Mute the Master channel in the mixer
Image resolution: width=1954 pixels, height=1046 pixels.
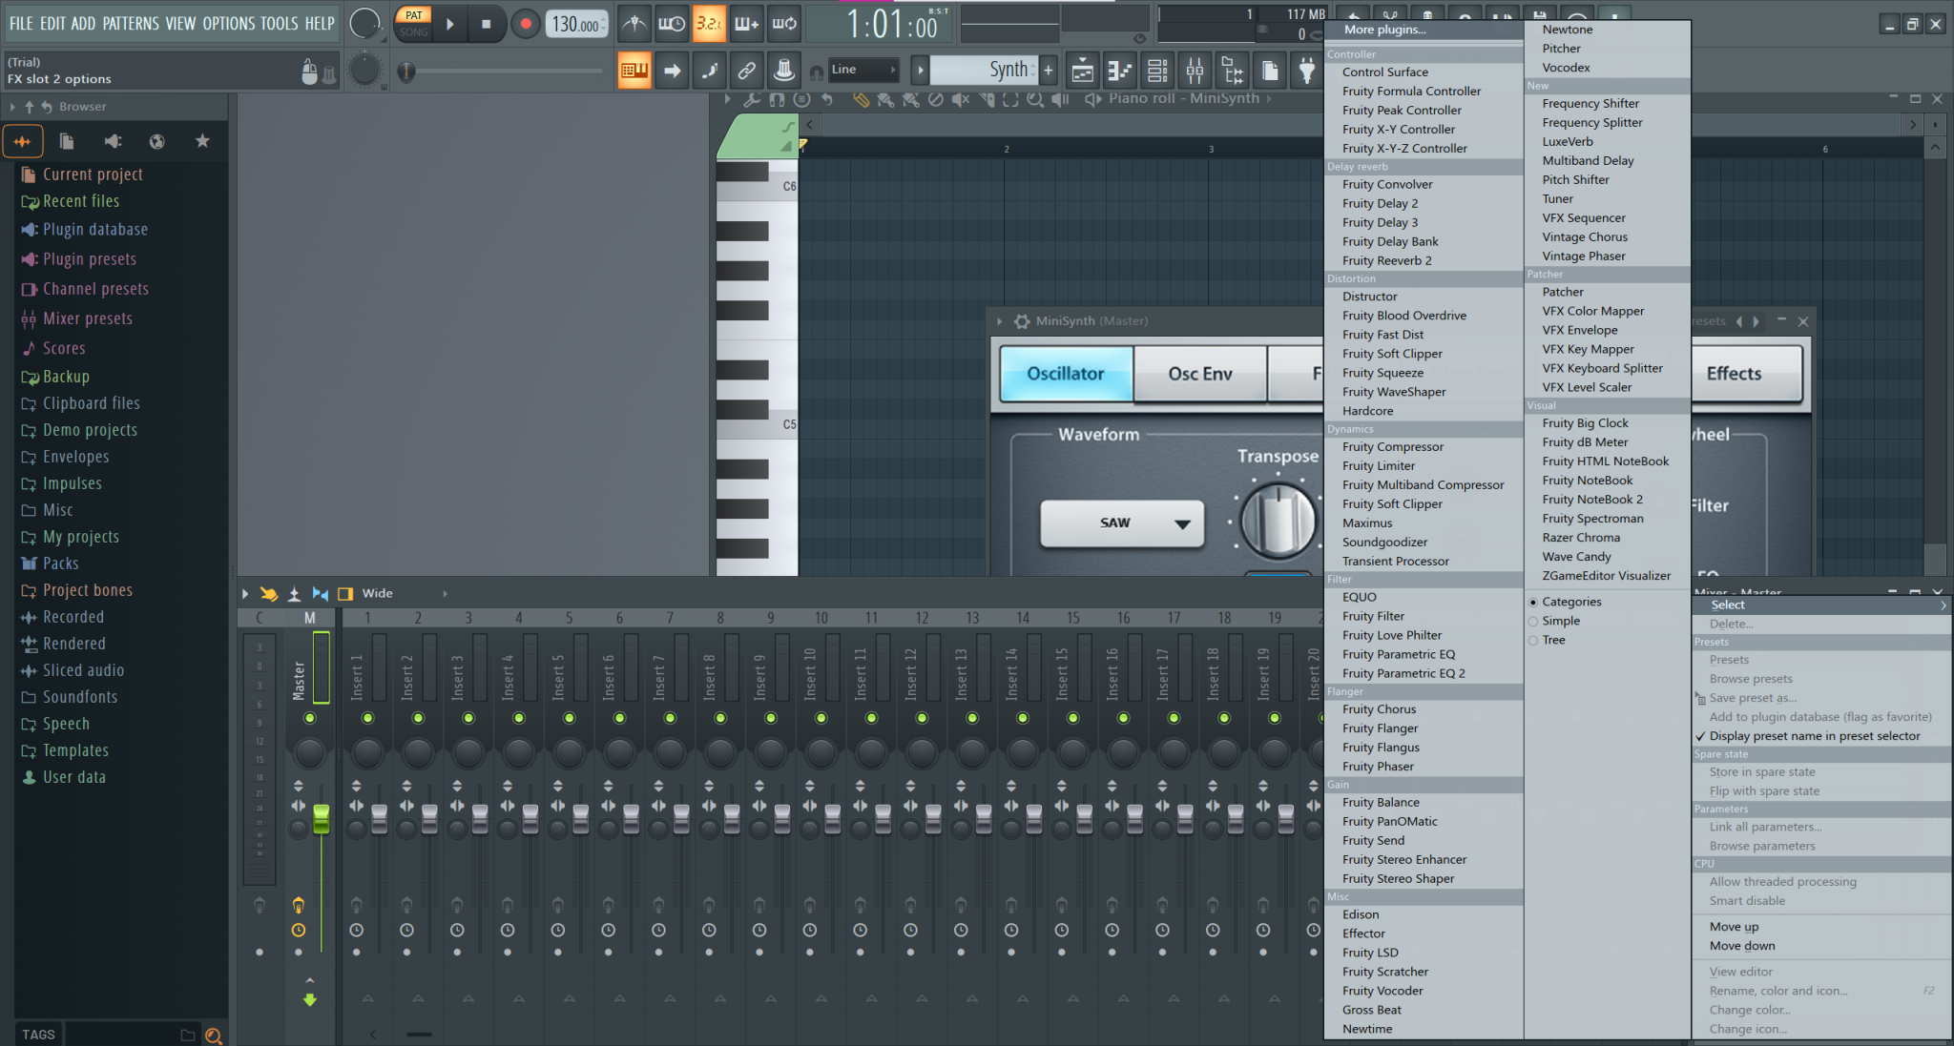[309, 718]
